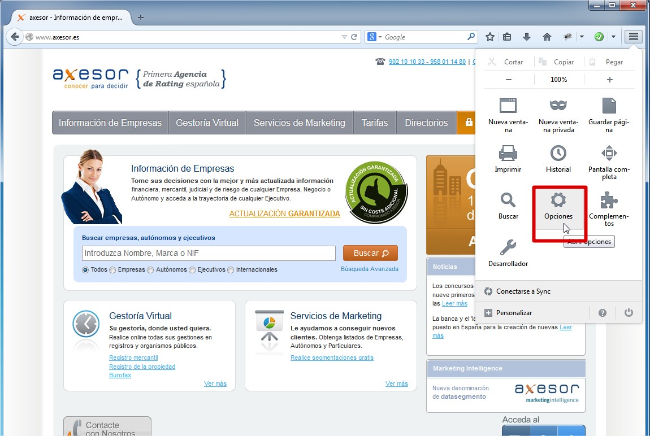
Task: Focus the Nombre, Marca o NIF field
Action: click(x=209, y=253)
